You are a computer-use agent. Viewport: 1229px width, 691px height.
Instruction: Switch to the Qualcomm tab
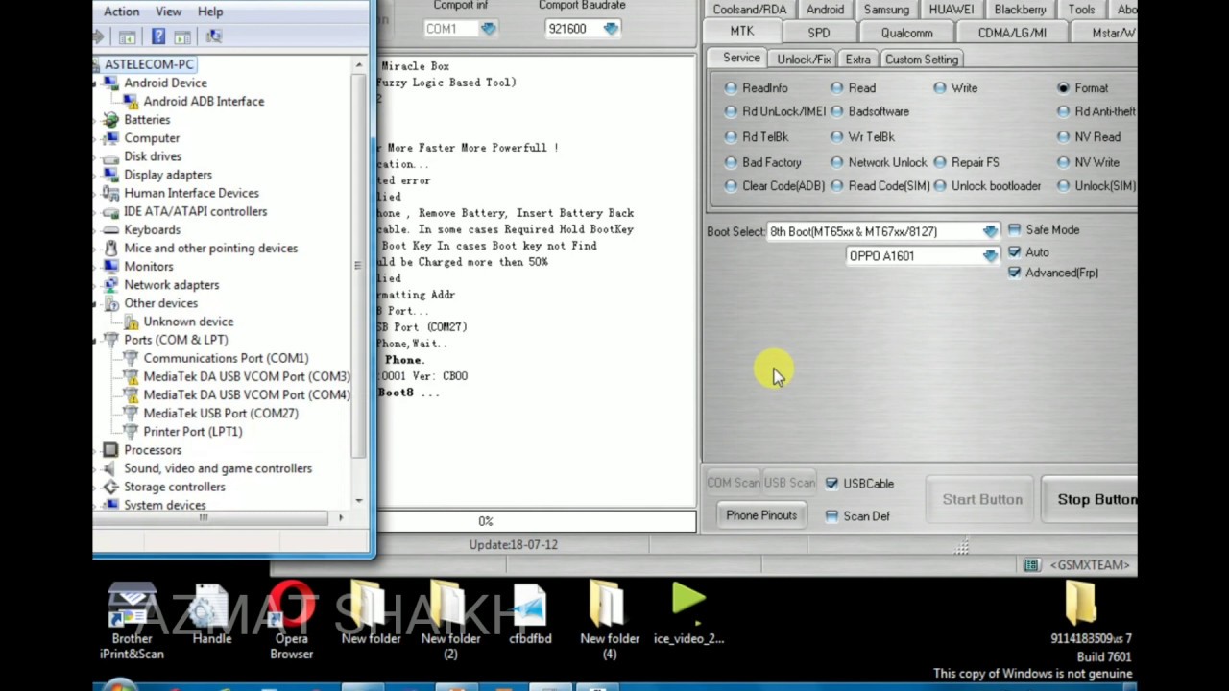(906, 33)
